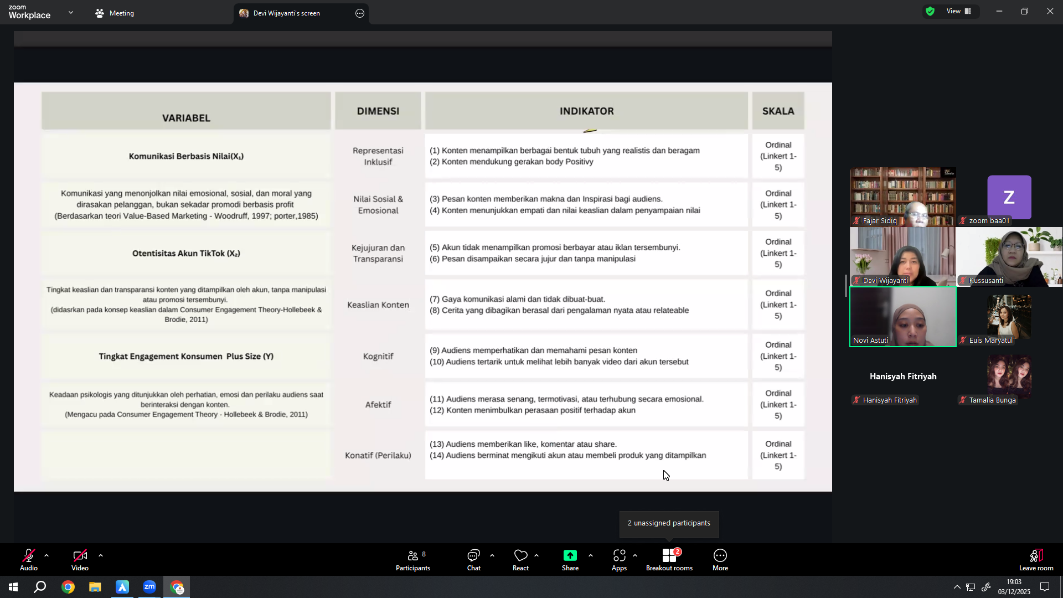The width and height of the screenshot is (1063, 598).
Task: Select Devi Wijayanti video thumbnail
Action: click(902, 256)
